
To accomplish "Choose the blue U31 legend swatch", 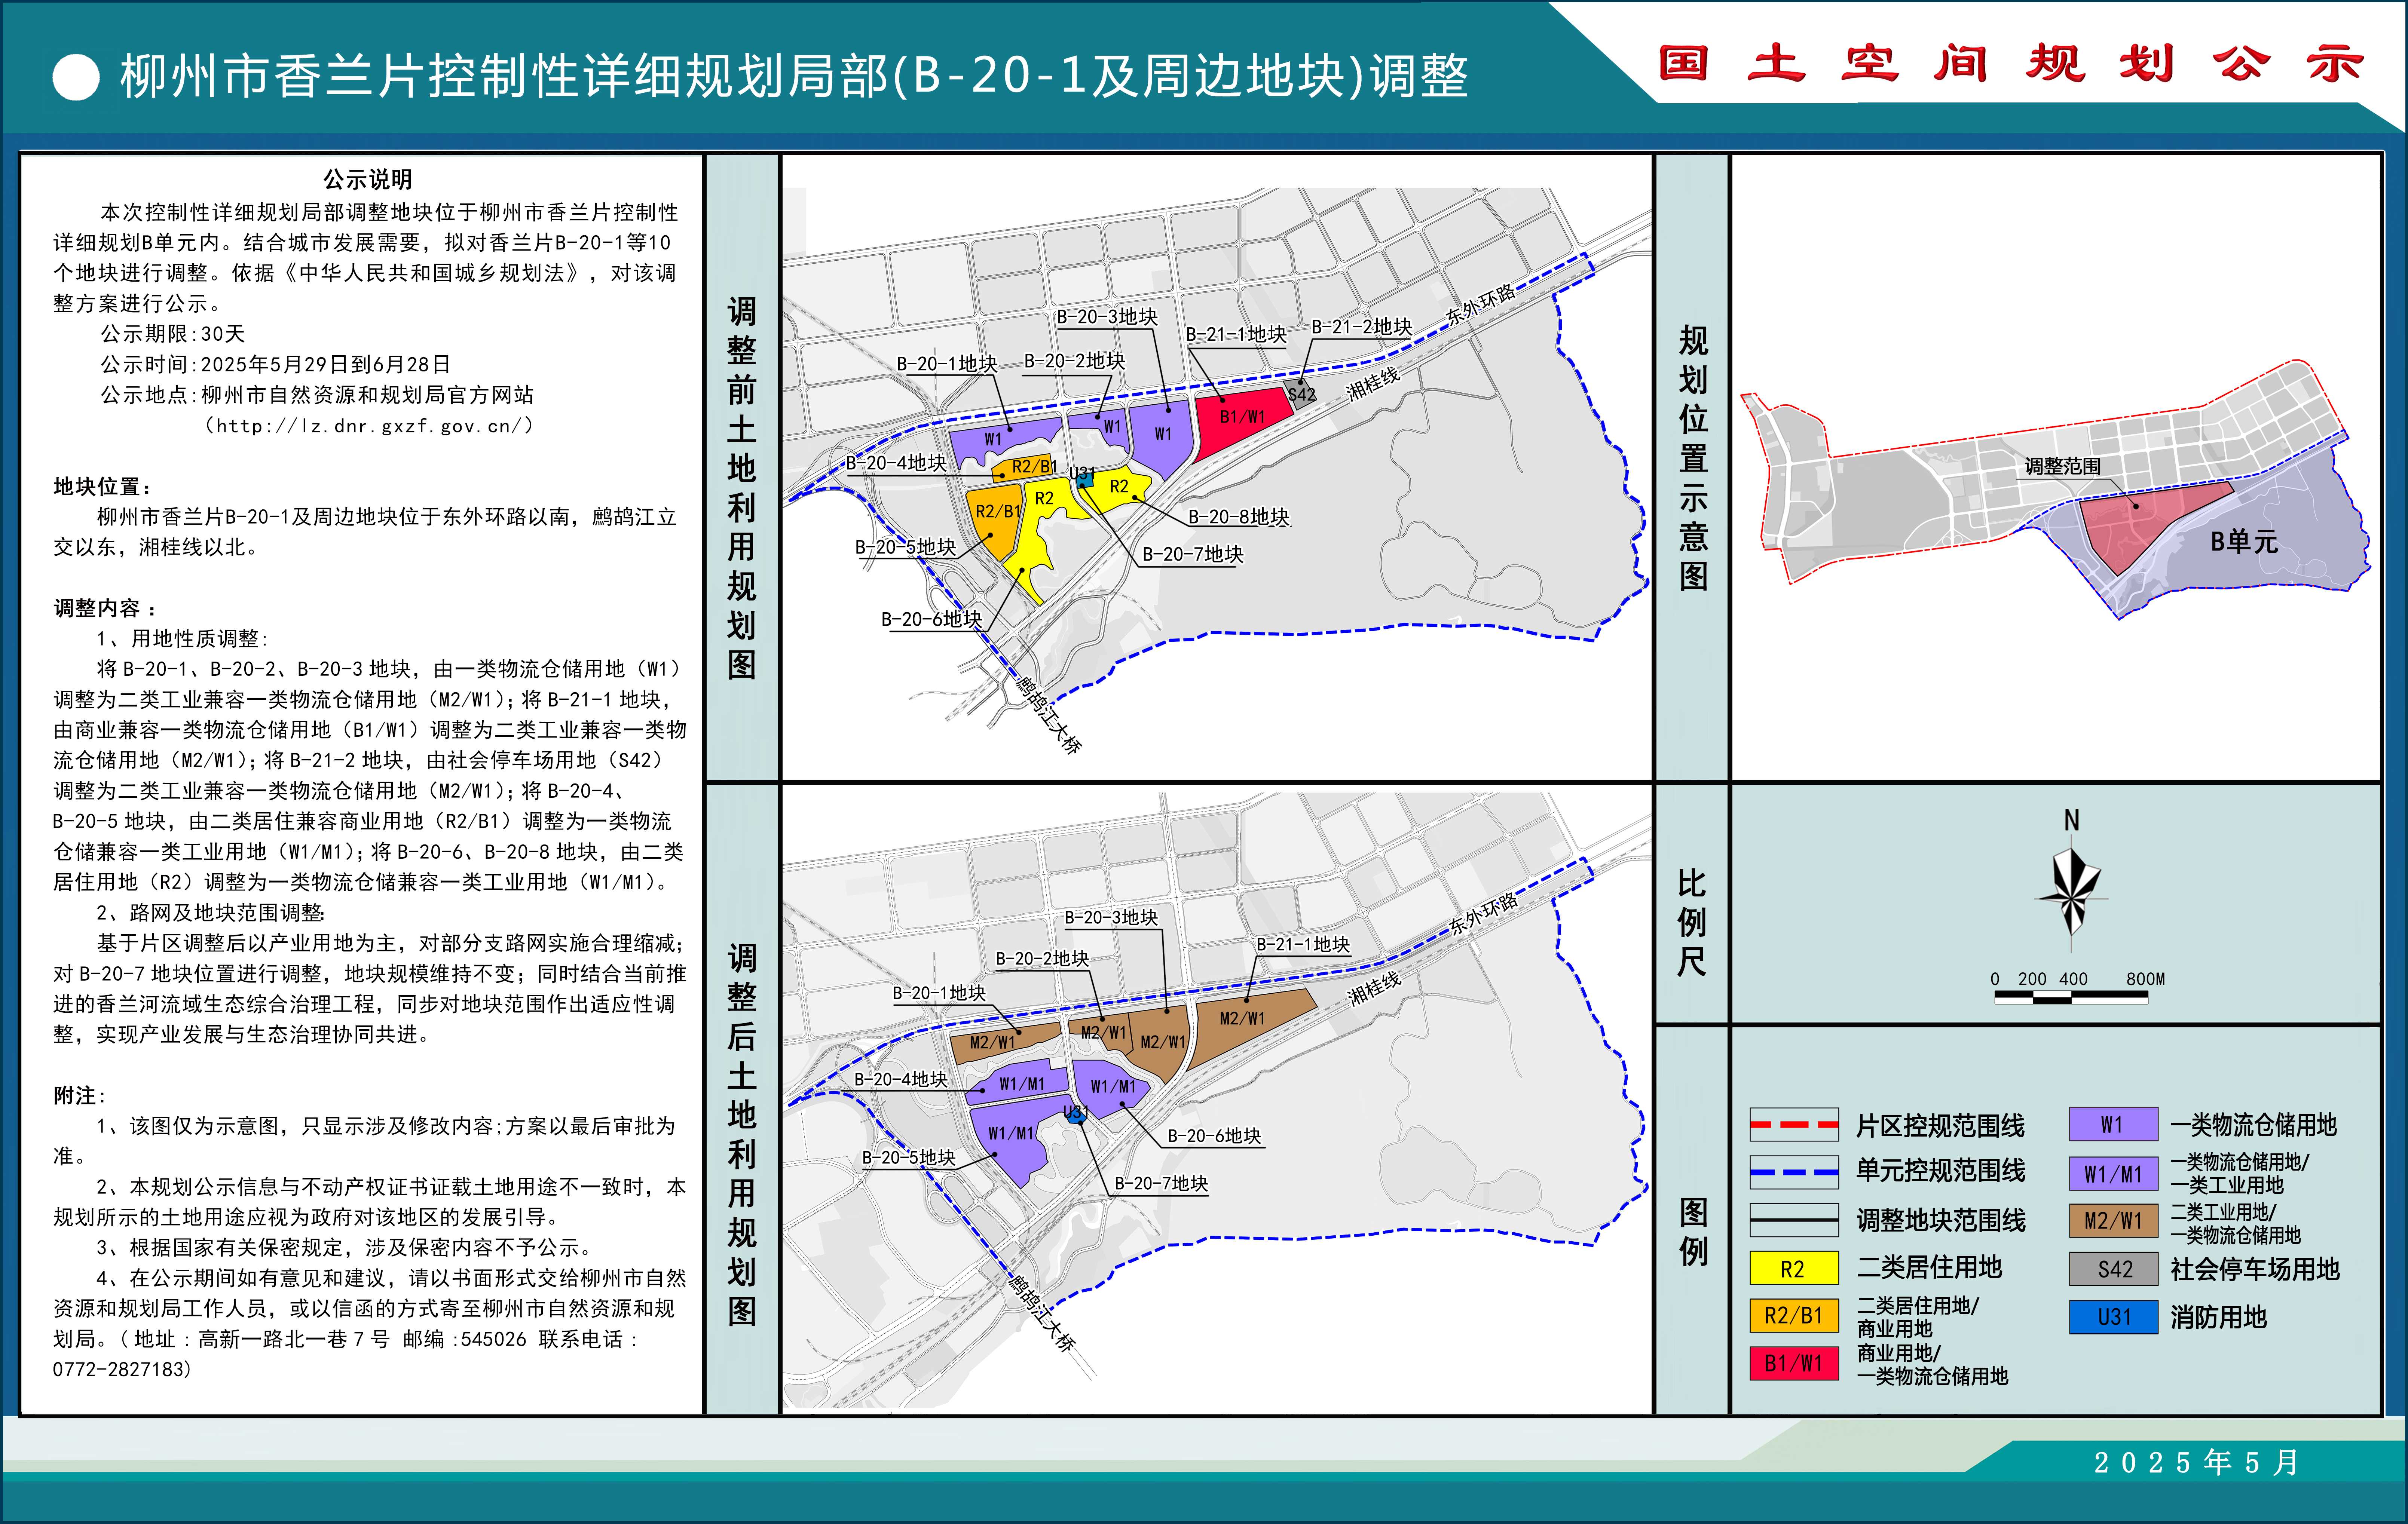I will click(x=2113, y=1317).
